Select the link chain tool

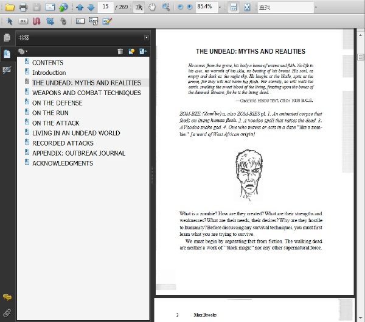coord(63,21)
